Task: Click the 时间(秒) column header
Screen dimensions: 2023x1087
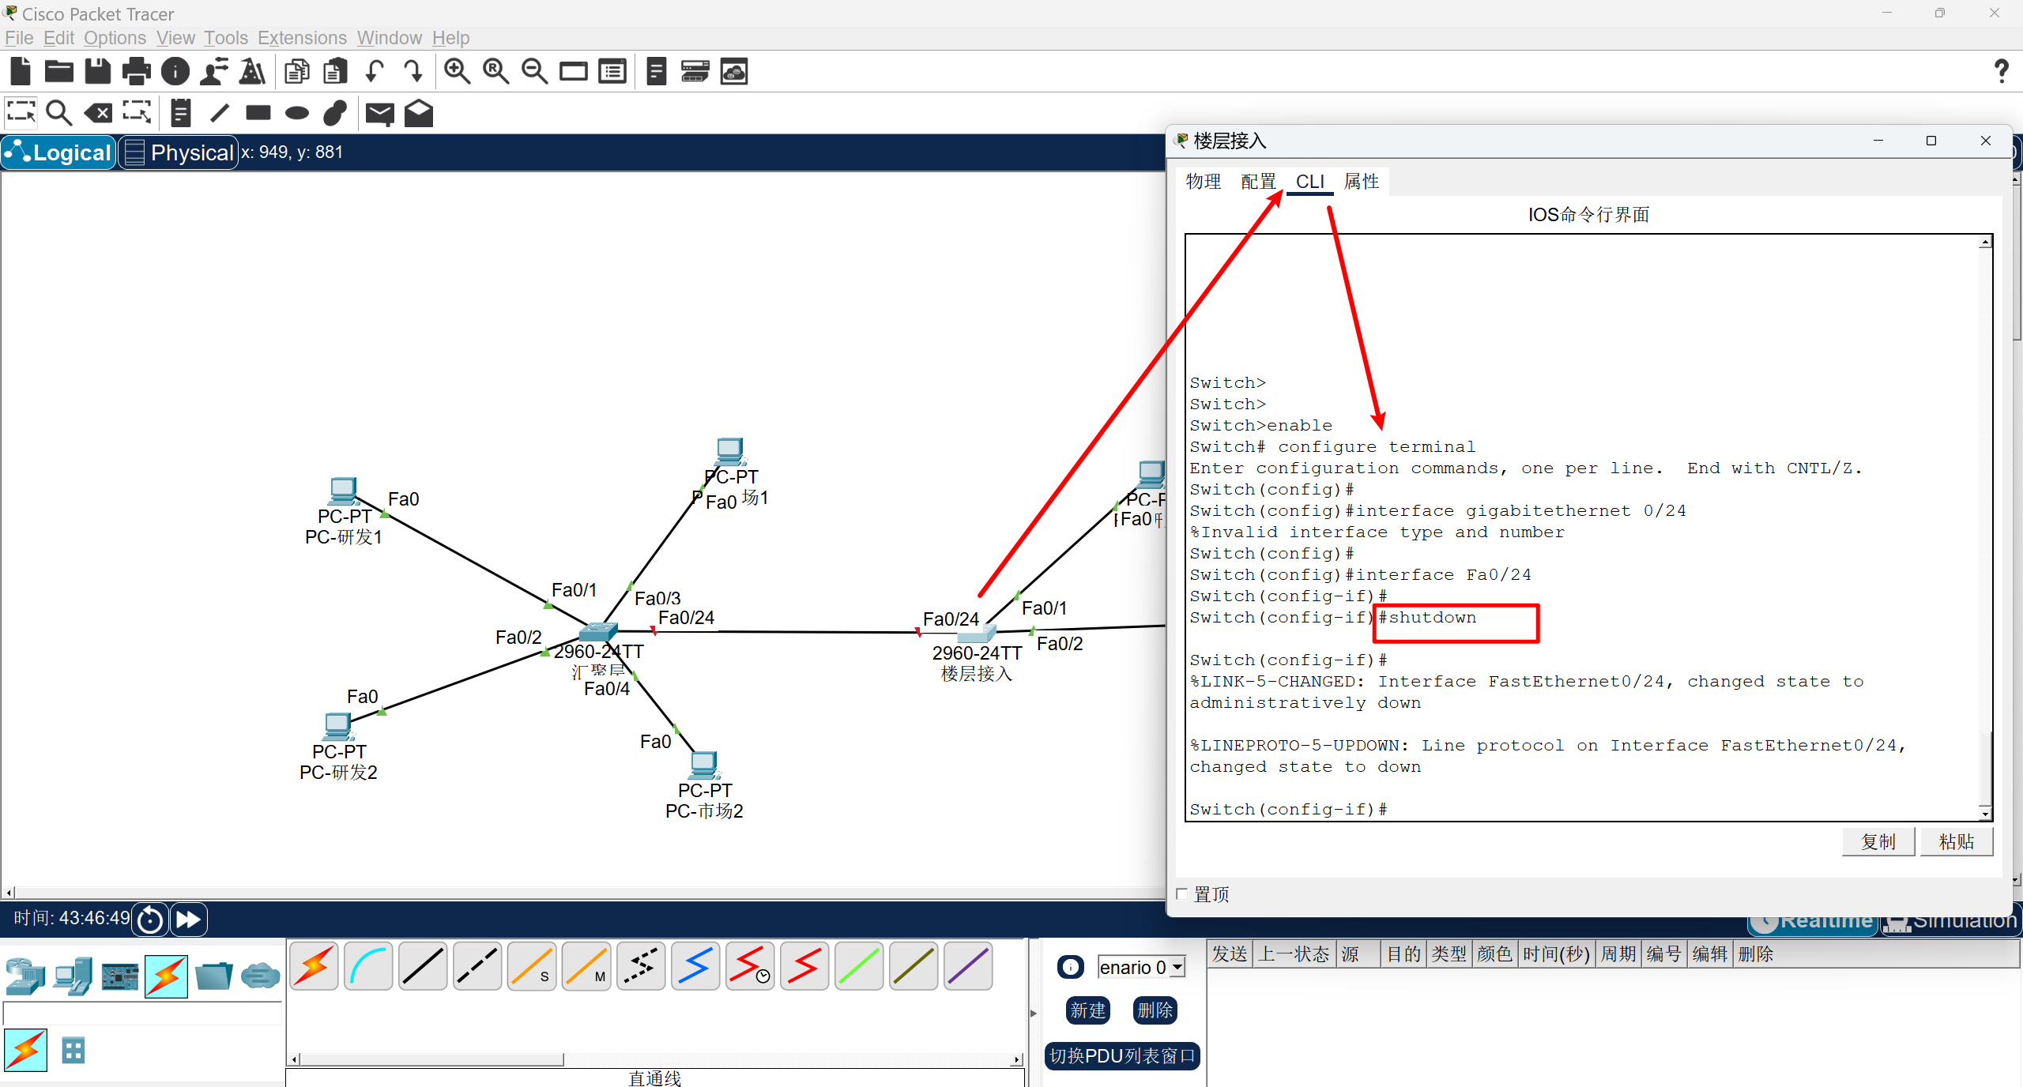Action: click(x=1556, y=954)
